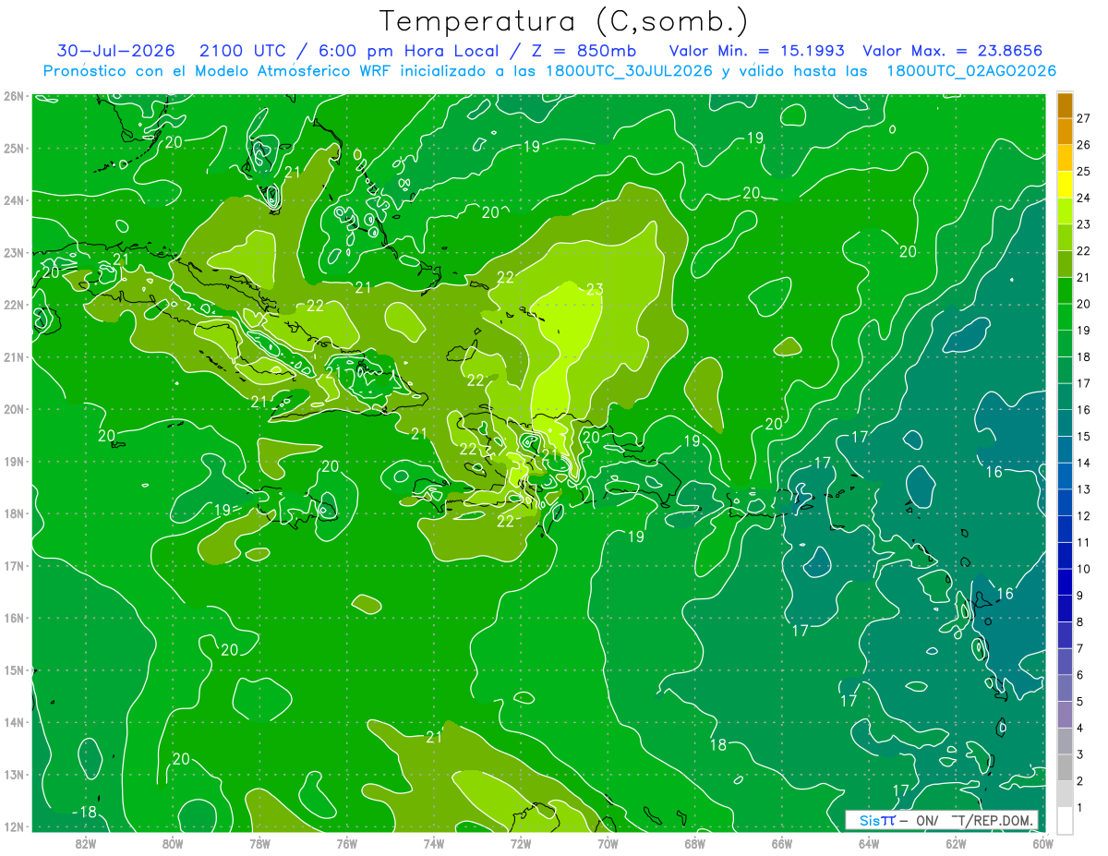Click the title "Temperatura (C,somb.)"
The width and height of the screenshot is (1108, 856).
coord(564,21)
